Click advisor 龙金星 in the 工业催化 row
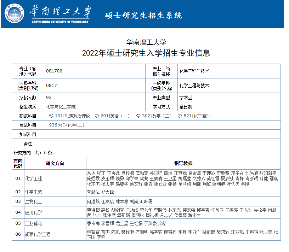The height and width of the screenshot is (252, 289). (122, 223)
